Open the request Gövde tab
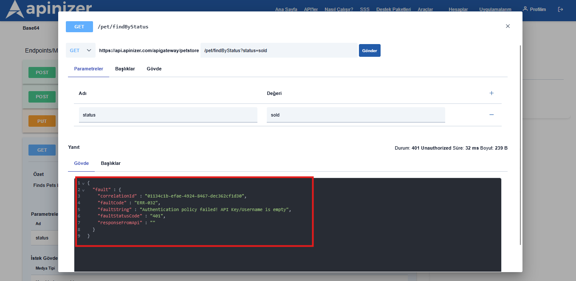Viewport: 576px width, 281px height. click(x=154, y=69)
